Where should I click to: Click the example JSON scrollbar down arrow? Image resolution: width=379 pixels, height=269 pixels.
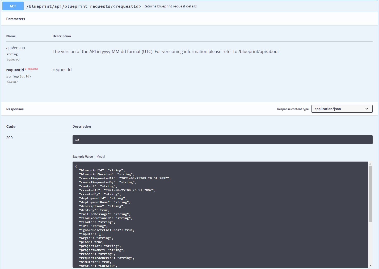370,265
